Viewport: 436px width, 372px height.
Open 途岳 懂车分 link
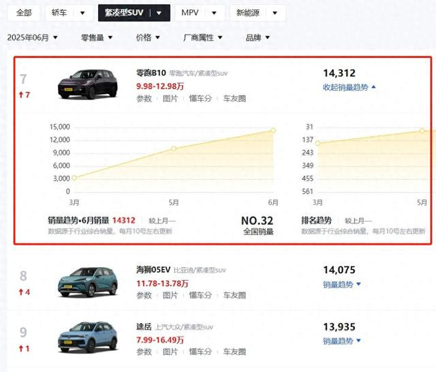point(200,352)
